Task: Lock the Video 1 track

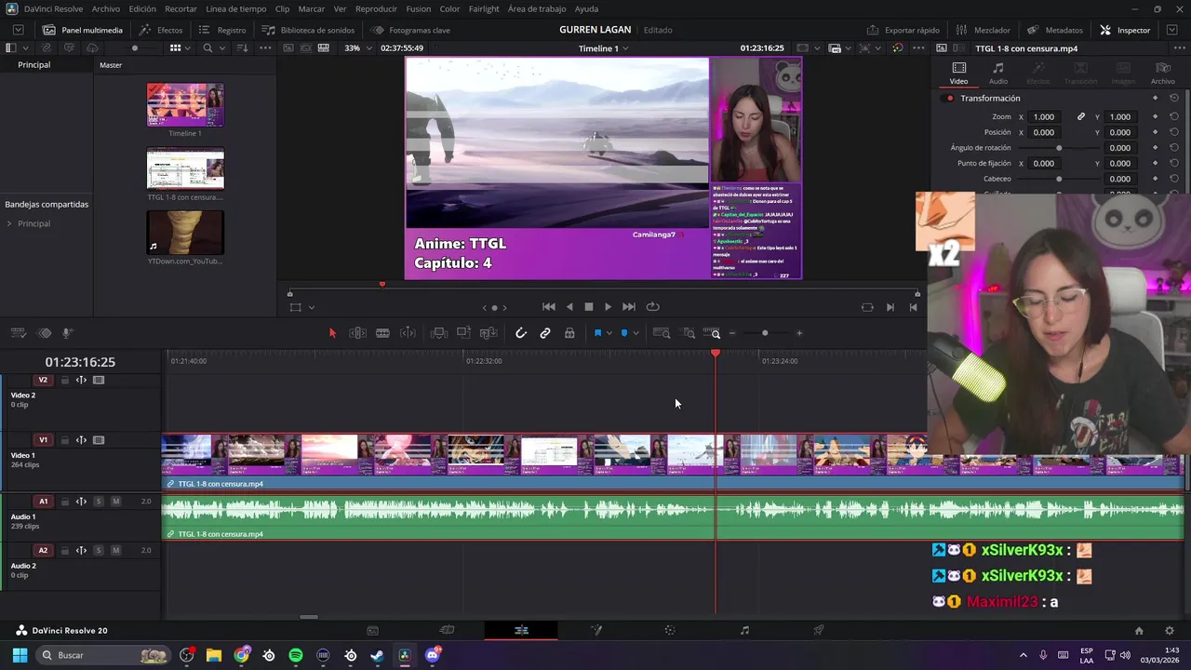Action: tap(65, 440)
